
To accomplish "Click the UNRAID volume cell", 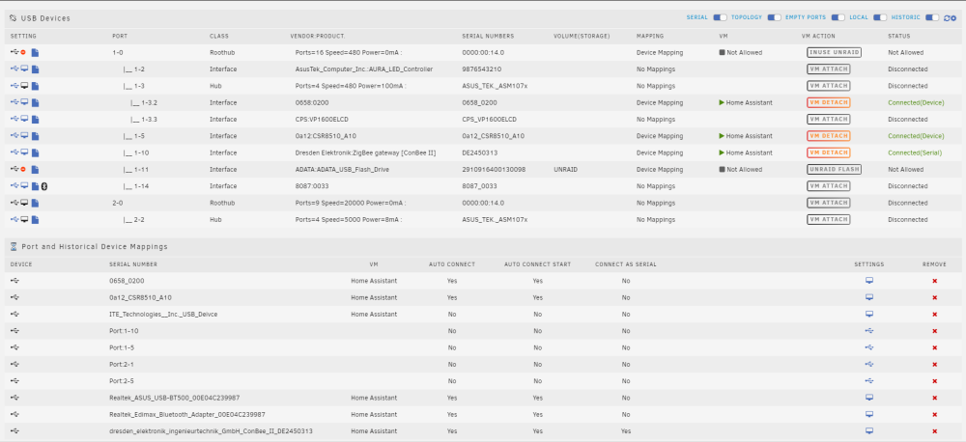I will pyautogui.click(x=565, y=169).
